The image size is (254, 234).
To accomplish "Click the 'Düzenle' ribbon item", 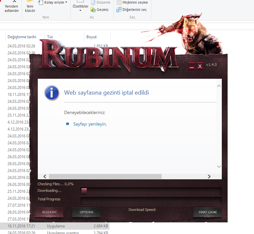I will (x=101, y=2).
